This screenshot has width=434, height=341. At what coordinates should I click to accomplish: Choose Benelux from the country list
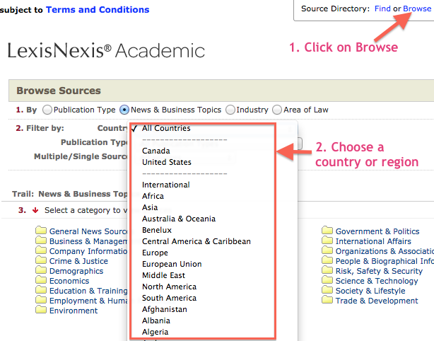tap(157, 230)
